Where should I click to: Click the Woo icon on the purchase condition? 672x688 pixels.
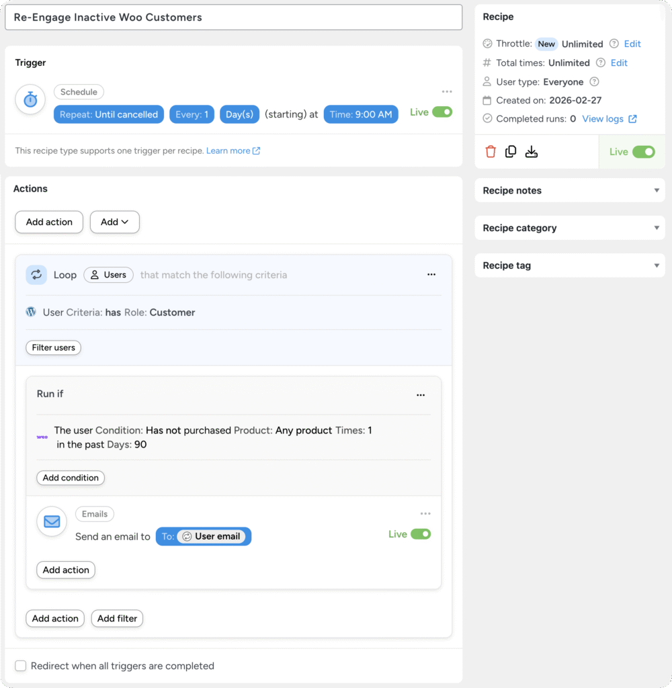(x=42, y=437)
